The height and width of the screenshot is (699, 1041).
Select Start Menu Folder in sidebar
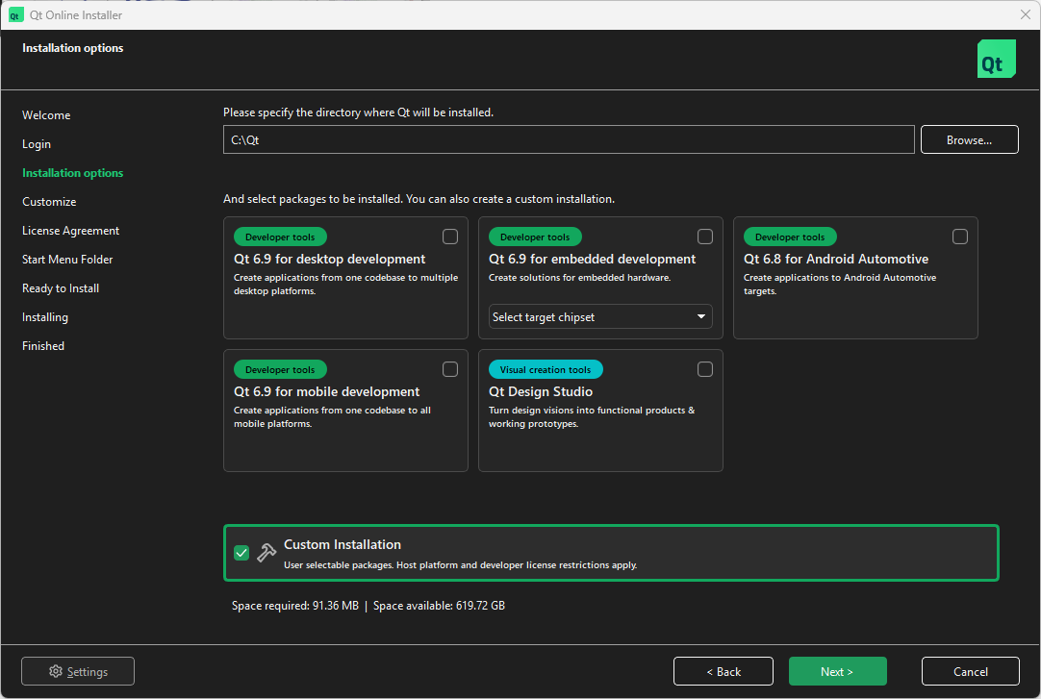[67, 260]
